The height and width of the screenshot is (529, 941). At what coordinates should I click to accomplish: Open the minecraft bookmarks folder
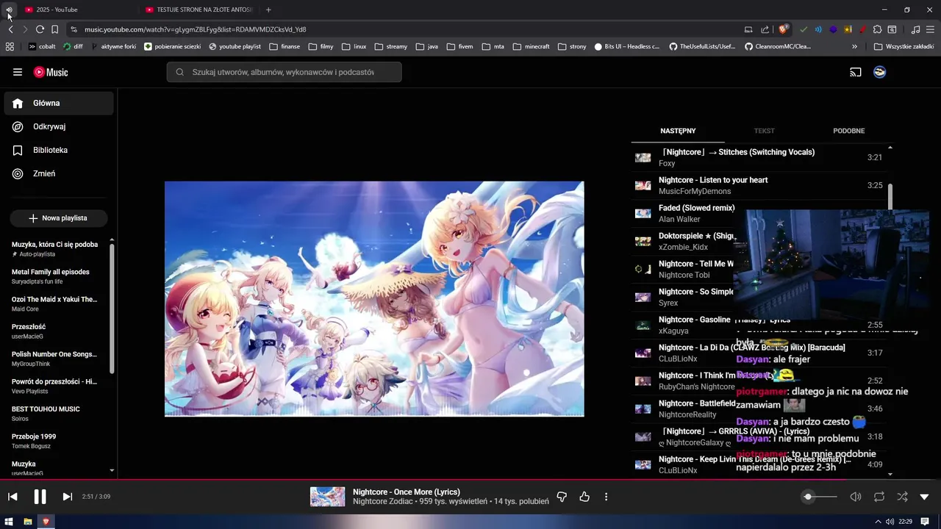tap(532, 46)
